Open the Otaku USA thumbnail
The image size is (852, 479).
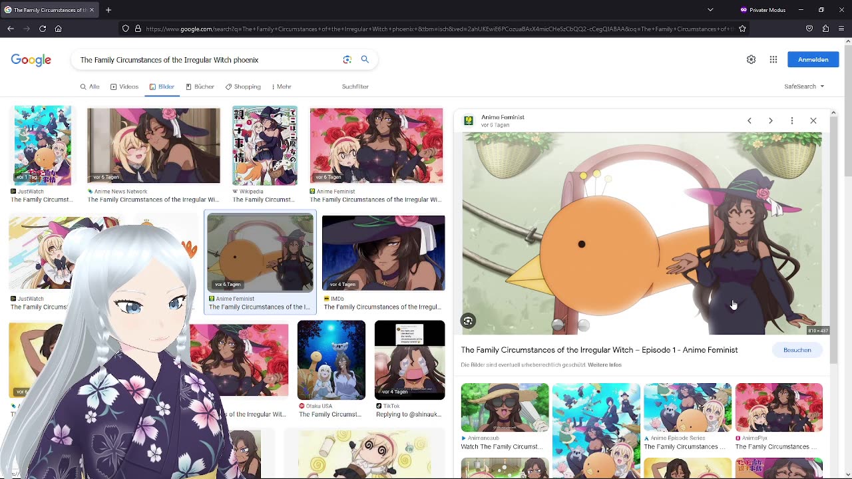tap(331, 360)
